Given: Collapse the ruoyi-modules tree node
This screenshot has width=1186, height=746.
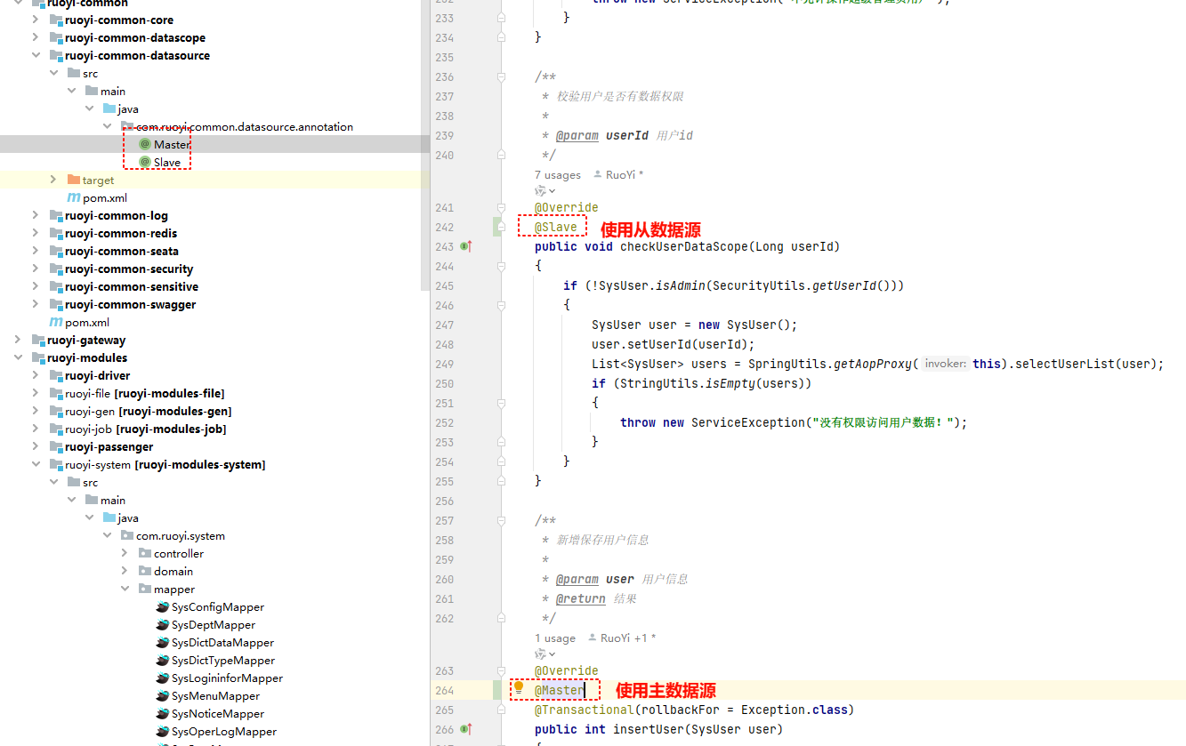Looking at the screenshot, I should pyautogui.click(x=17, y=357).
